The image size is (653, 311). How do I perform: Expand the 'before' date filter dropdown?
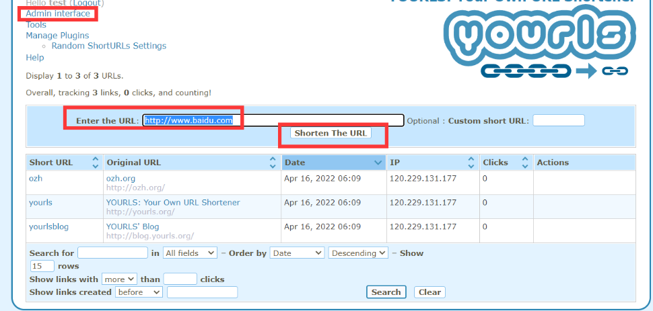pos(139,292)
